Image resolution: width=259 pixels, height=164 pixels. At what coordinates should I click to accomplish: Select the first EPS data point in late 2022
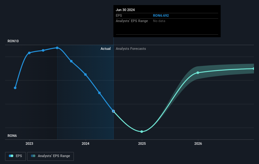click(x=15, y=88)
